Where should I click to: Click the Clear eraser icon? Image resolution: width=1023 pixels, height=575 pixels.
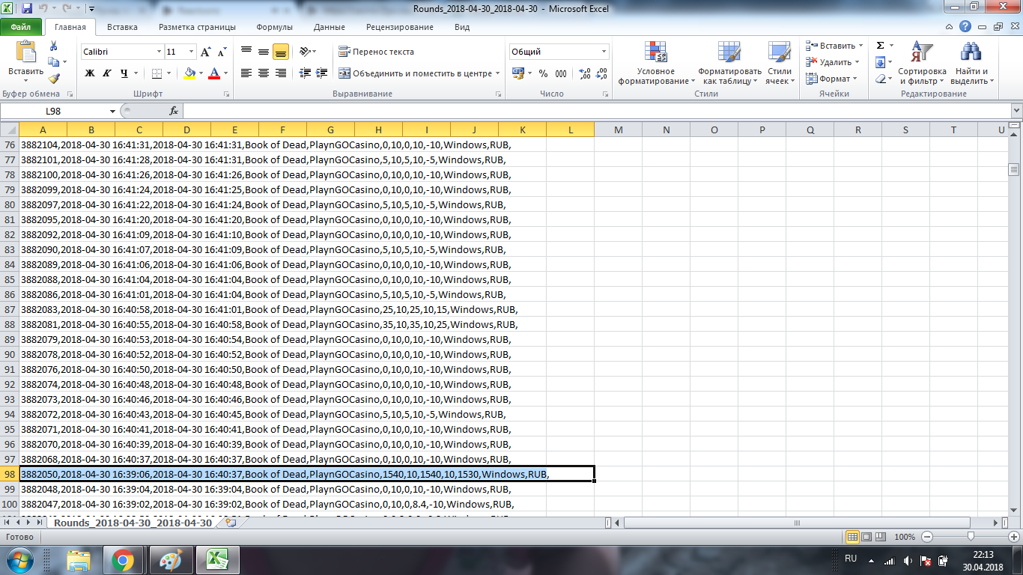[x=880, y=79]
